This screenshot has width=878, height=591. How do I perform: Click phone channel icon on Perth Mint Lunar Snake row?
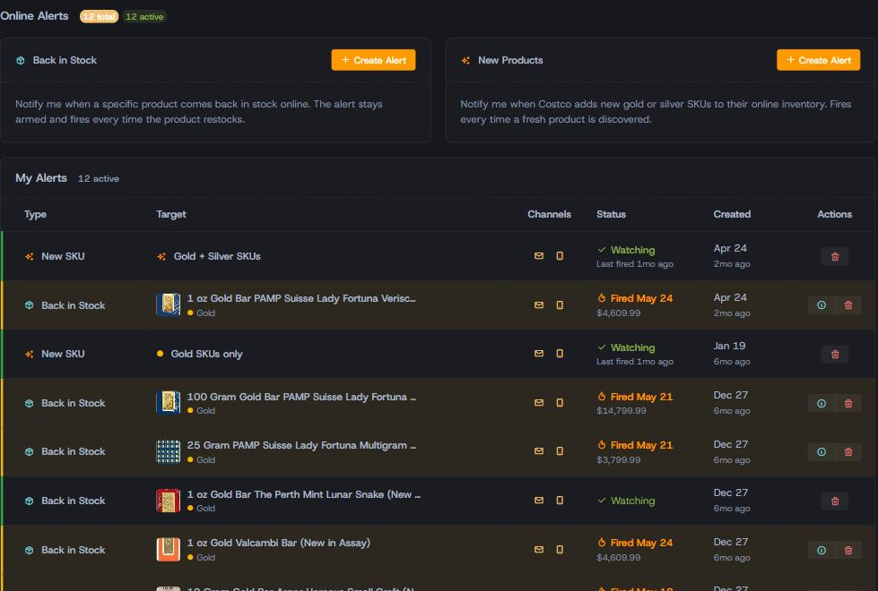click(560, 500)
